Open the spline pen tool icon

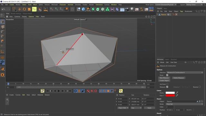(88, 9)
